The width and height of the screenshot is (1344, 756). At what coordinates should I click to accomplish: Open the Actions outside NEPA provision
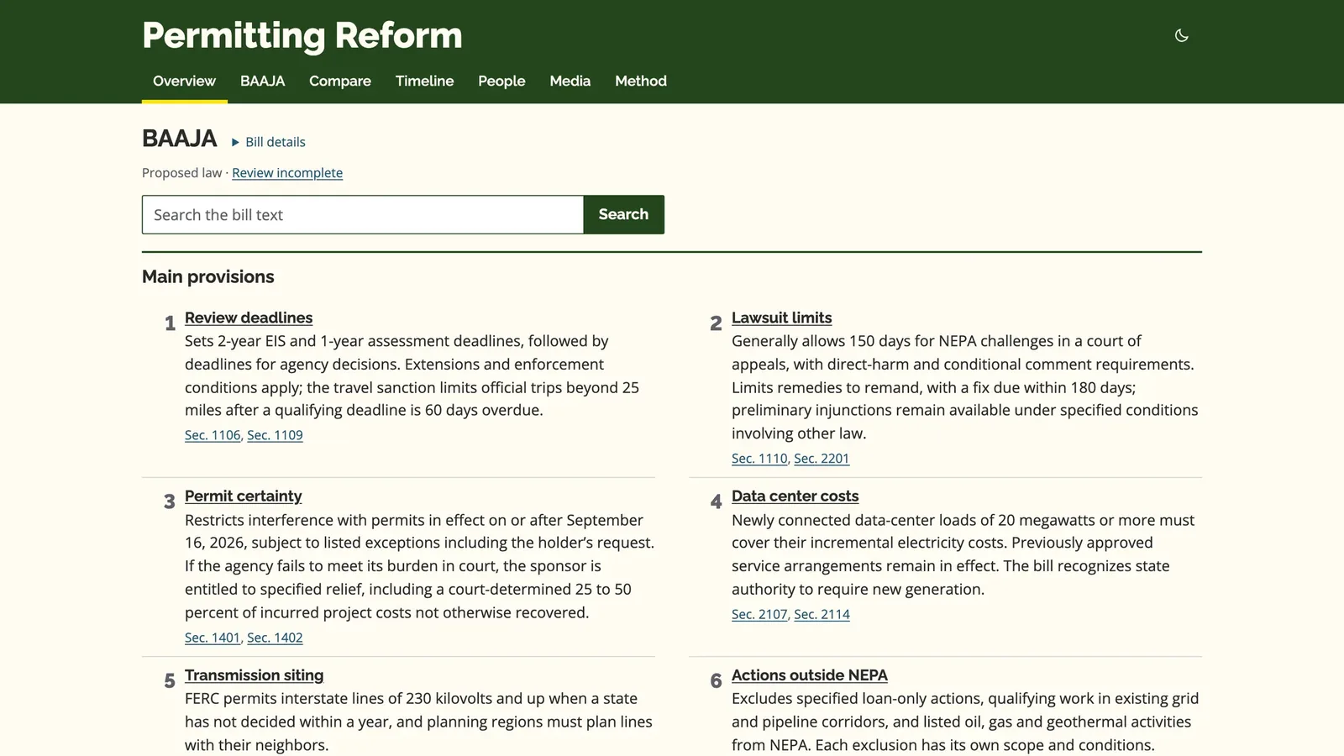pyautogui.click(x=809, y=675)
